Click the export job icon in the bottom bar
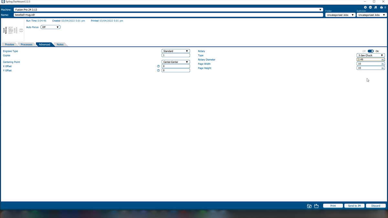The width and height of the screenshot is (388, 218). pyautogui.click(x=316, y=206)
